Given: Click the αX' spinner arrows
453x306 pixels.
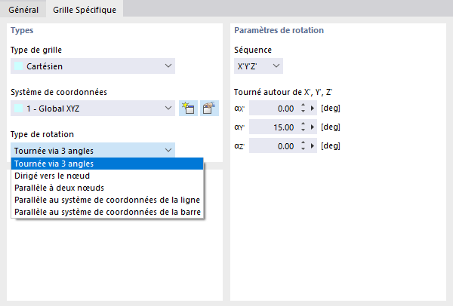Looking at the screenshot, I should pyautogui.click(x=303, y=109).
